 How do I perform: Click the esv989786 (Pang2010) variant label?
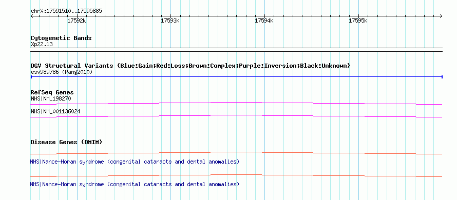click(62, 72)
